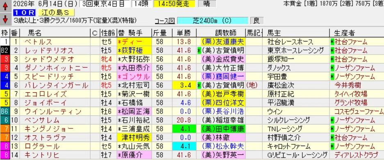Click the B2 bracket cell
Screen dimensions: 384x160
coord(5,51)
